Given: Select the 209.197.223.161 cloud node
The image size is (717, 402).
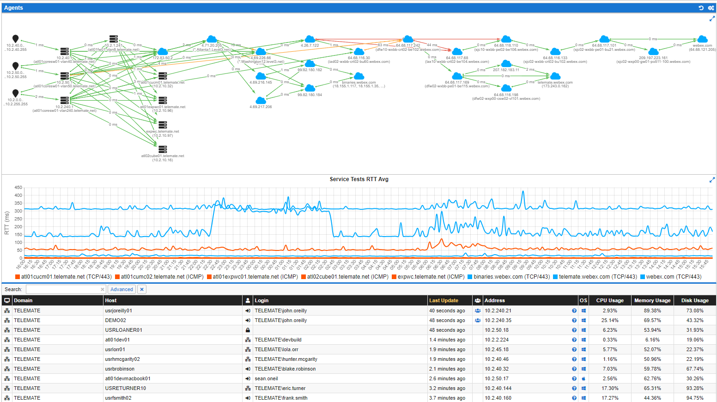Looking at the screenshot, I should 653,51.
